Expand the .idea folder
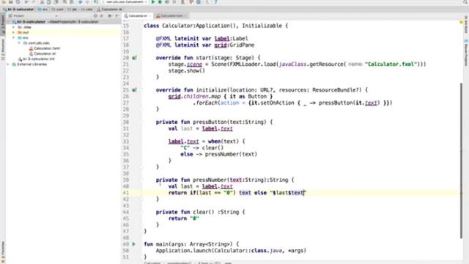Image resolution: width=469 pixels, height=264 pixels. [x=13, y=27]
